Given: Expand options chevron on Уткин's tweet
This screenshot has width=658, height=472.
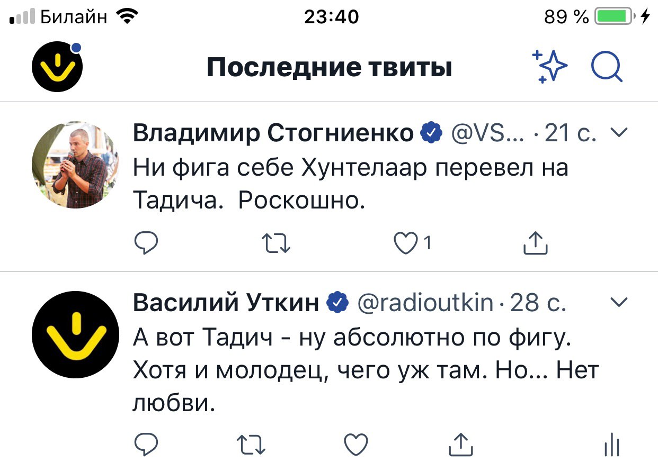Looking at the screenshot, I should tap(619, 302).
